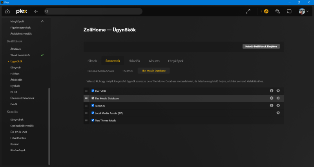Open the cast to device icon

click(x=289, y=11)
